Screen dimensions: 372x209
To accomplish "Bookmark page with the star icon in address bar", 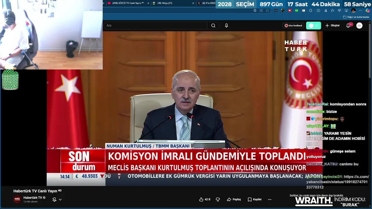I will [267, 10].
